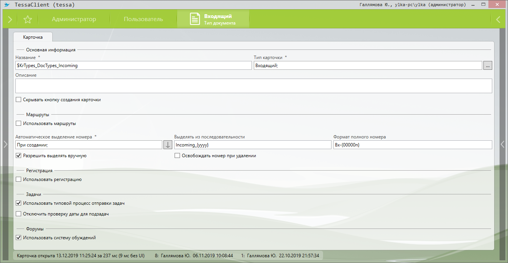The height and width of the screenshot is (263, 508).
Task: Enable Скрывать кнопку создания карточки checkbox
Action: (18, 100)
